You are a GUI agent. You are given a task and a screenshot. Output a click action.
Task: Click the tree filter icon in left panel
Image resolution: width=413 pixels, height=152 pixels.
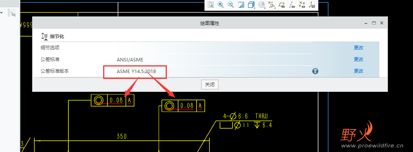click(x=12, y=13)
